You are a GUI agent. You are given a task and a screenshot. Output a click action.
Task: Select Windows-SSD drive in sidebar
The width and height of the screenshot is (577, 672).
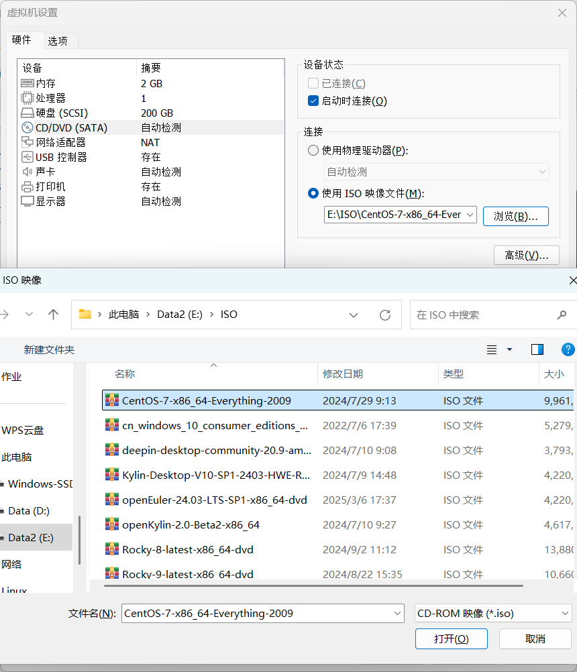point(40,484)
